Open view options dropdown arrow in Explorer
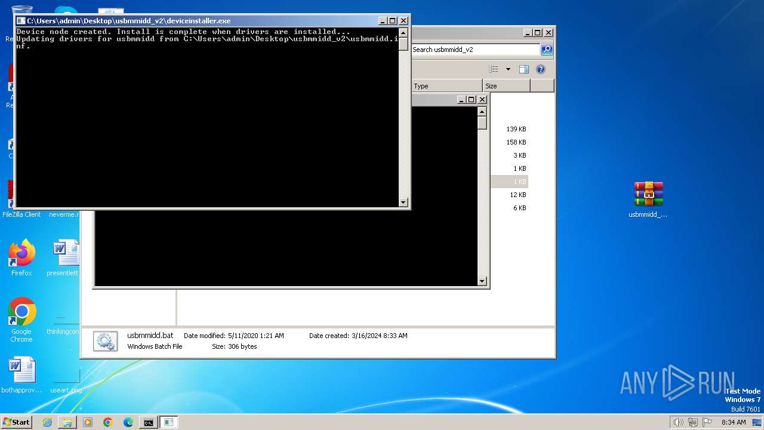Screen dimensions: 764x430 pyautogui.click(x=508, y=69)
